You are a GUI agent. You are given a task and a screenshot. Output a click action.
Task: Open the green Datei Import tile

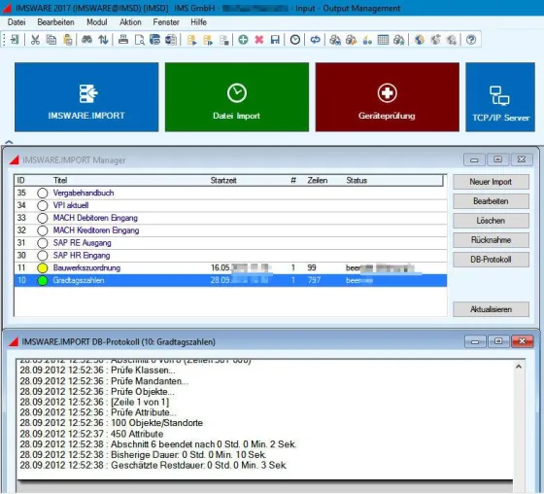coord(237,97)
